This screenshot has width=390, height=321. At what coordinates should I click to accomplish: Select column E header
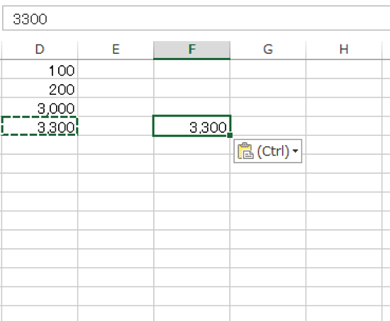point(116,50)
